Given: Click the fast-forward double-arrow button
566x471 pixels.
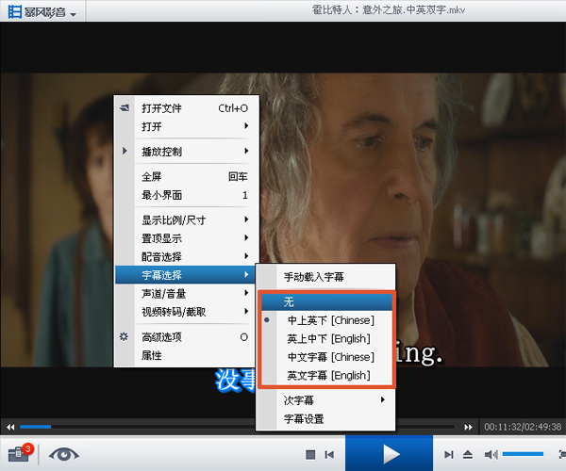Looking at the screenshot, I should 468,427.
